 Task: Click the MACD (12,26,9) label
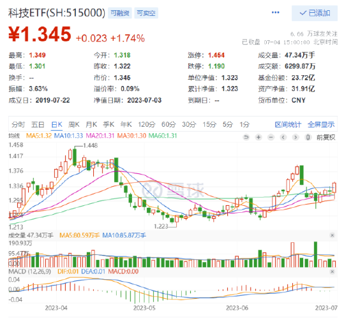pos(29,271)
